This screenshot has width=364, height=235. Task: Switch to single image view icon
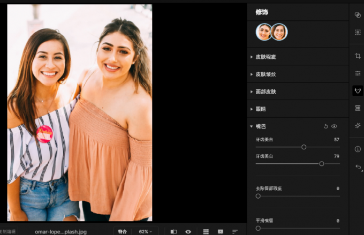click(221, 231)
